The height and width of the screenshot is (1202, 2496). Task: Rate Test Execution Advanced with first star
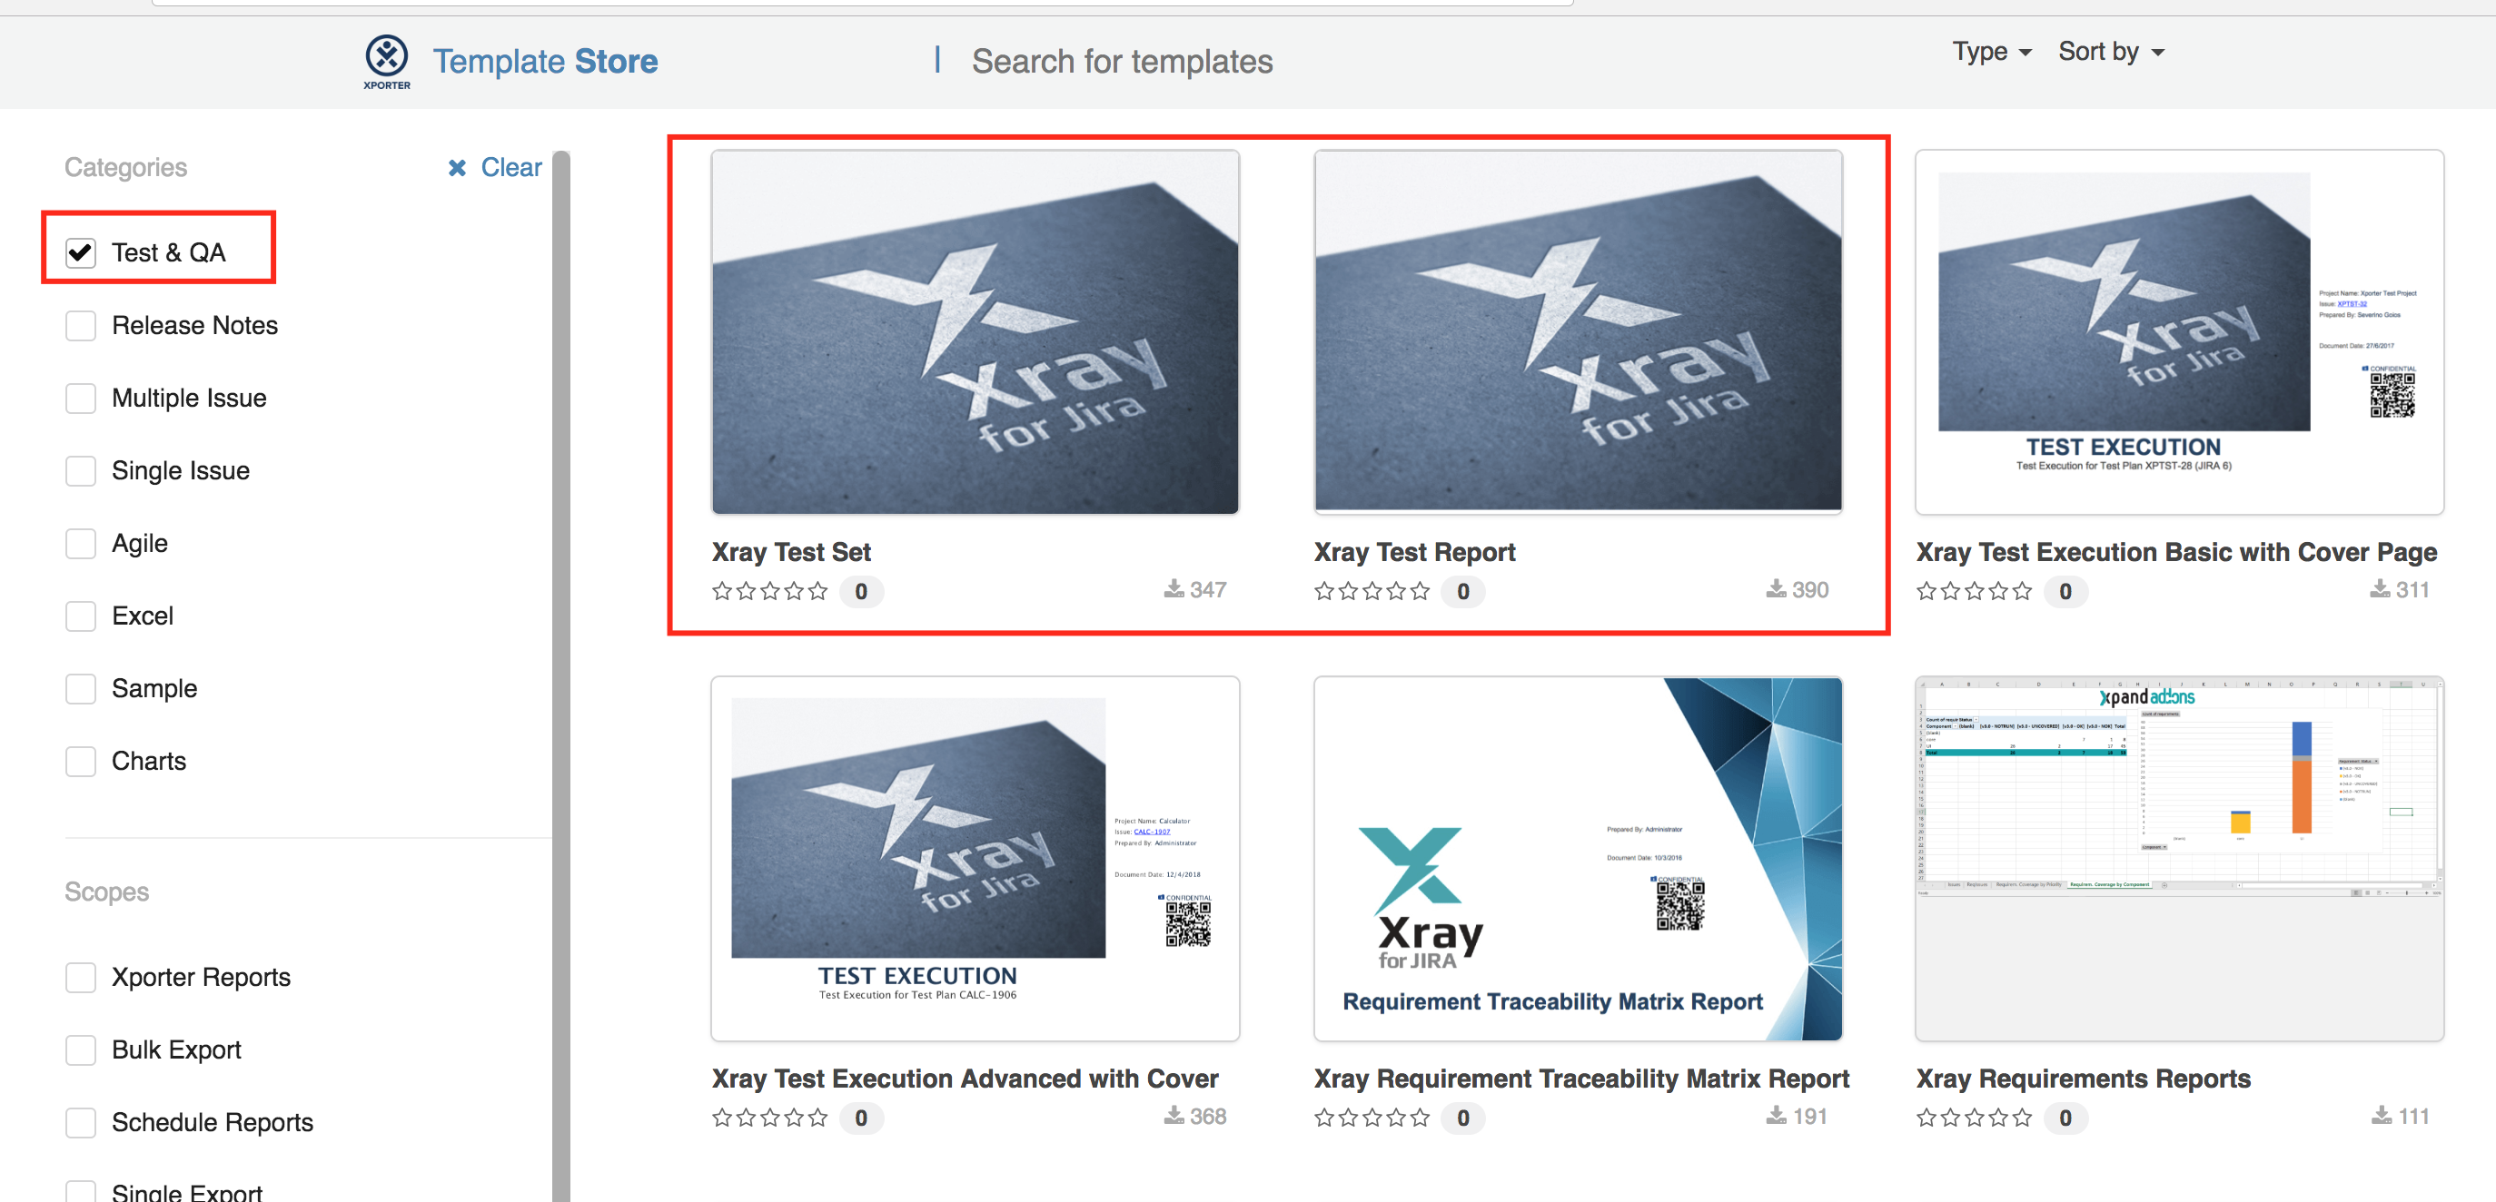[722, 1118]
